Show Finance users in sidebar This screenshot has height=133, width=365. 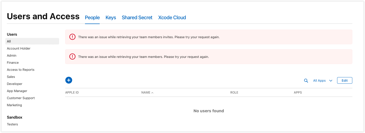click(x=13, y=62)
